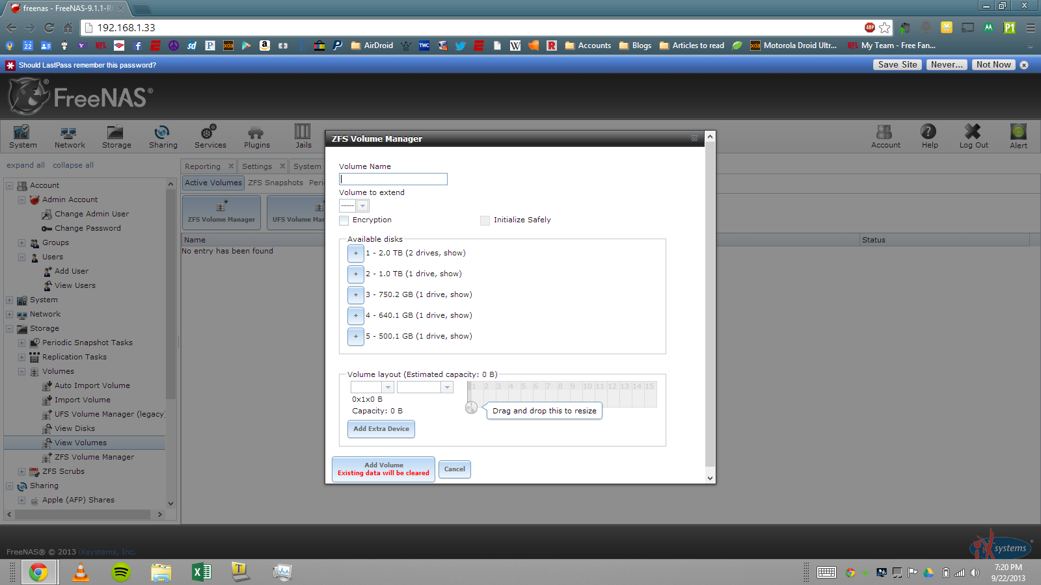Open the Jails toolbar icon

303,136
